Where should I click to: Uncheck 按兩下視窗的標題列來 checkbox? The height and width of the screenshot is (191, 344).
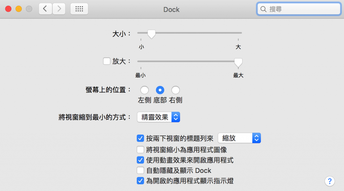[x=140, y=138]
